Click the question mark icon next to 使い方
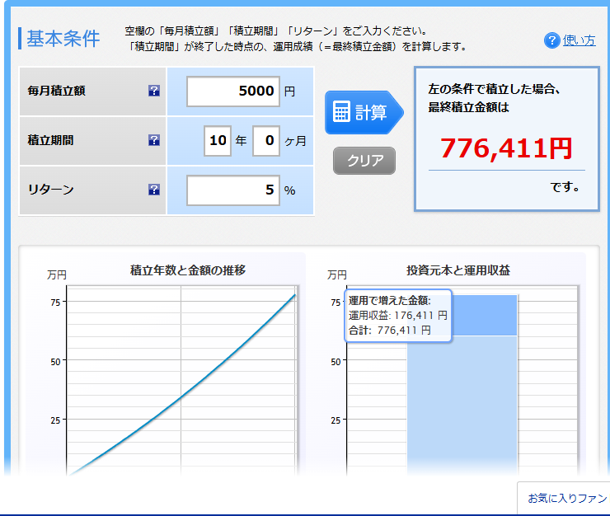Viewport: 610px width, 516px height. (x=551, y=40)
